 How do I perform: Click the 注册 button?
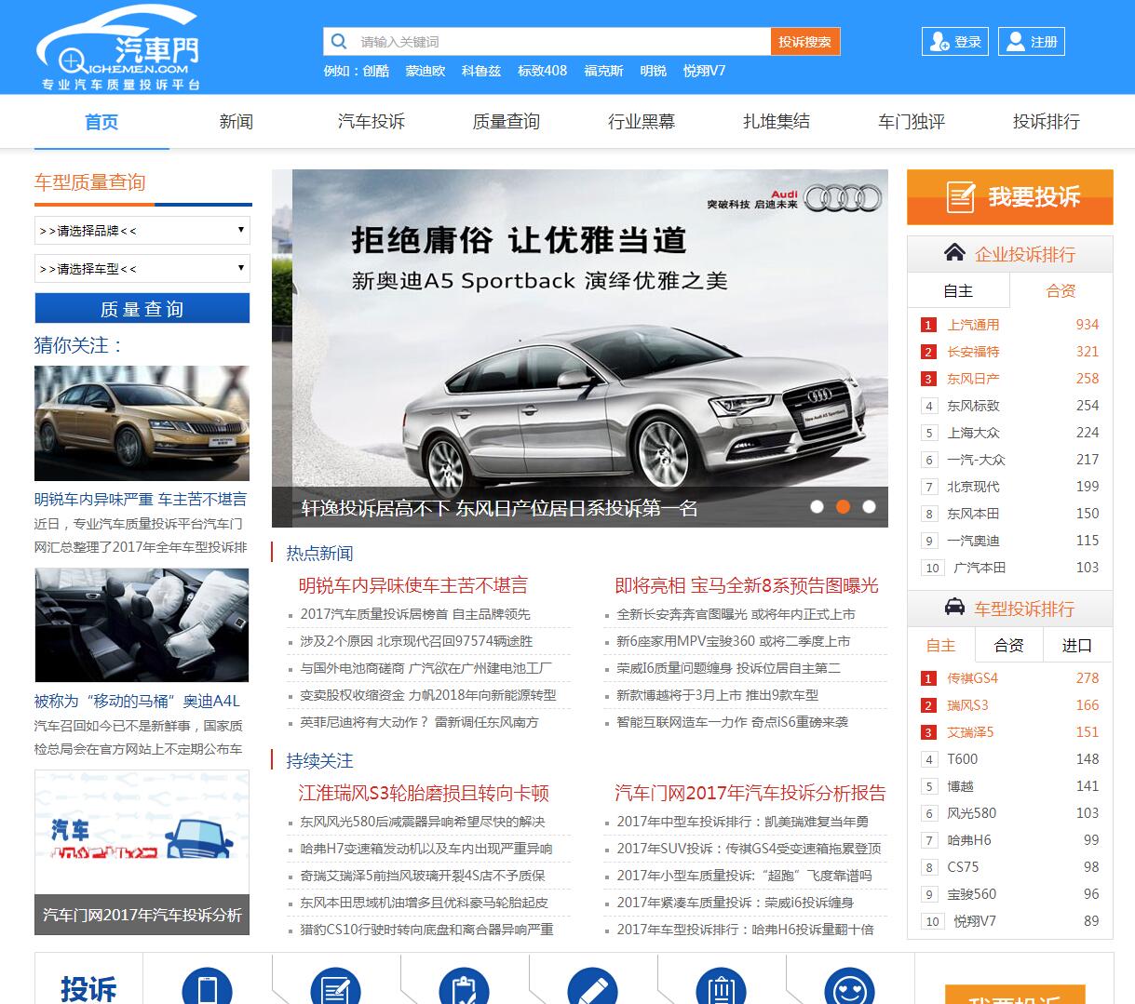(1032, 42)
